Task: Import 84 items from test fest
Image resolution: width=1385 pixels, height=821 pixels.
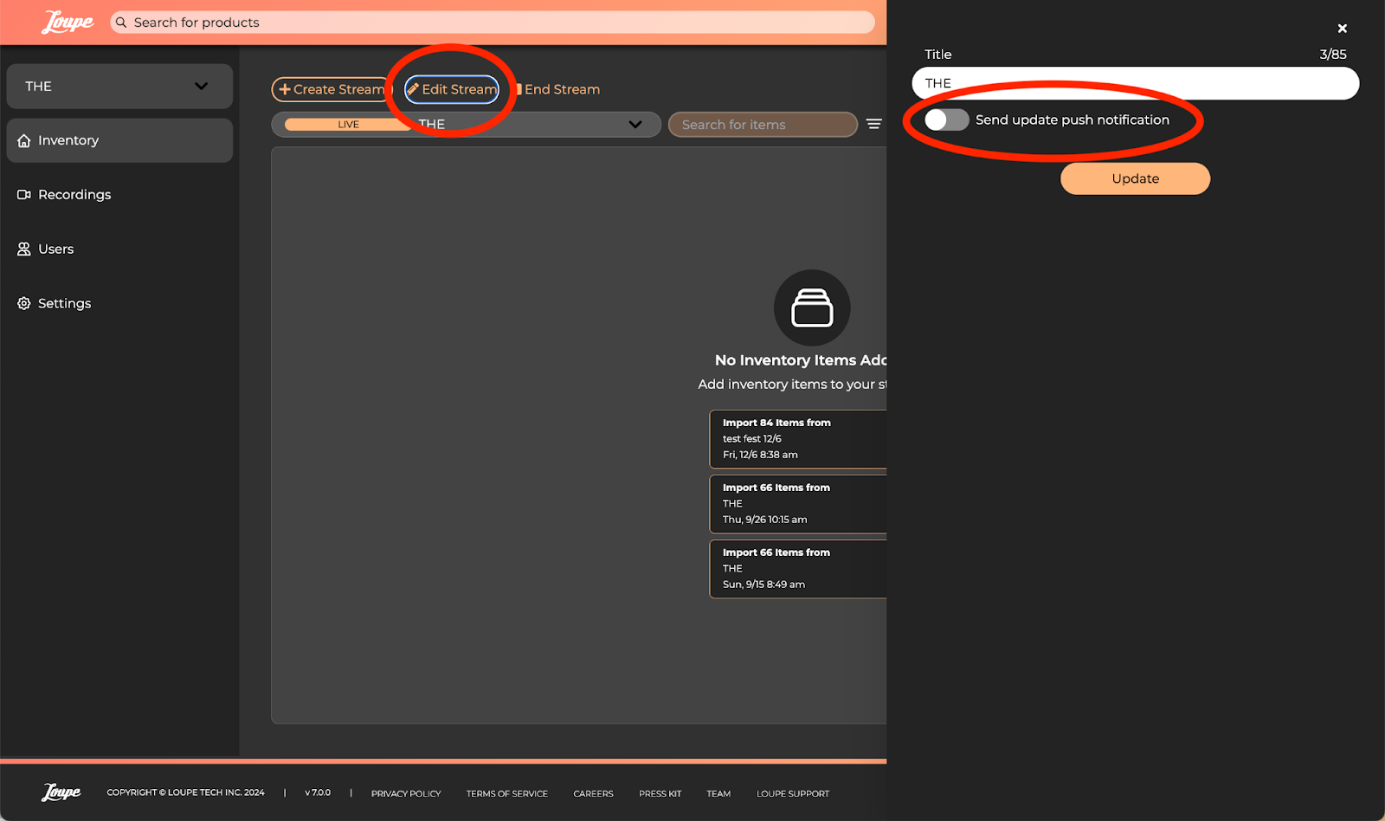Action: (798, 439)
